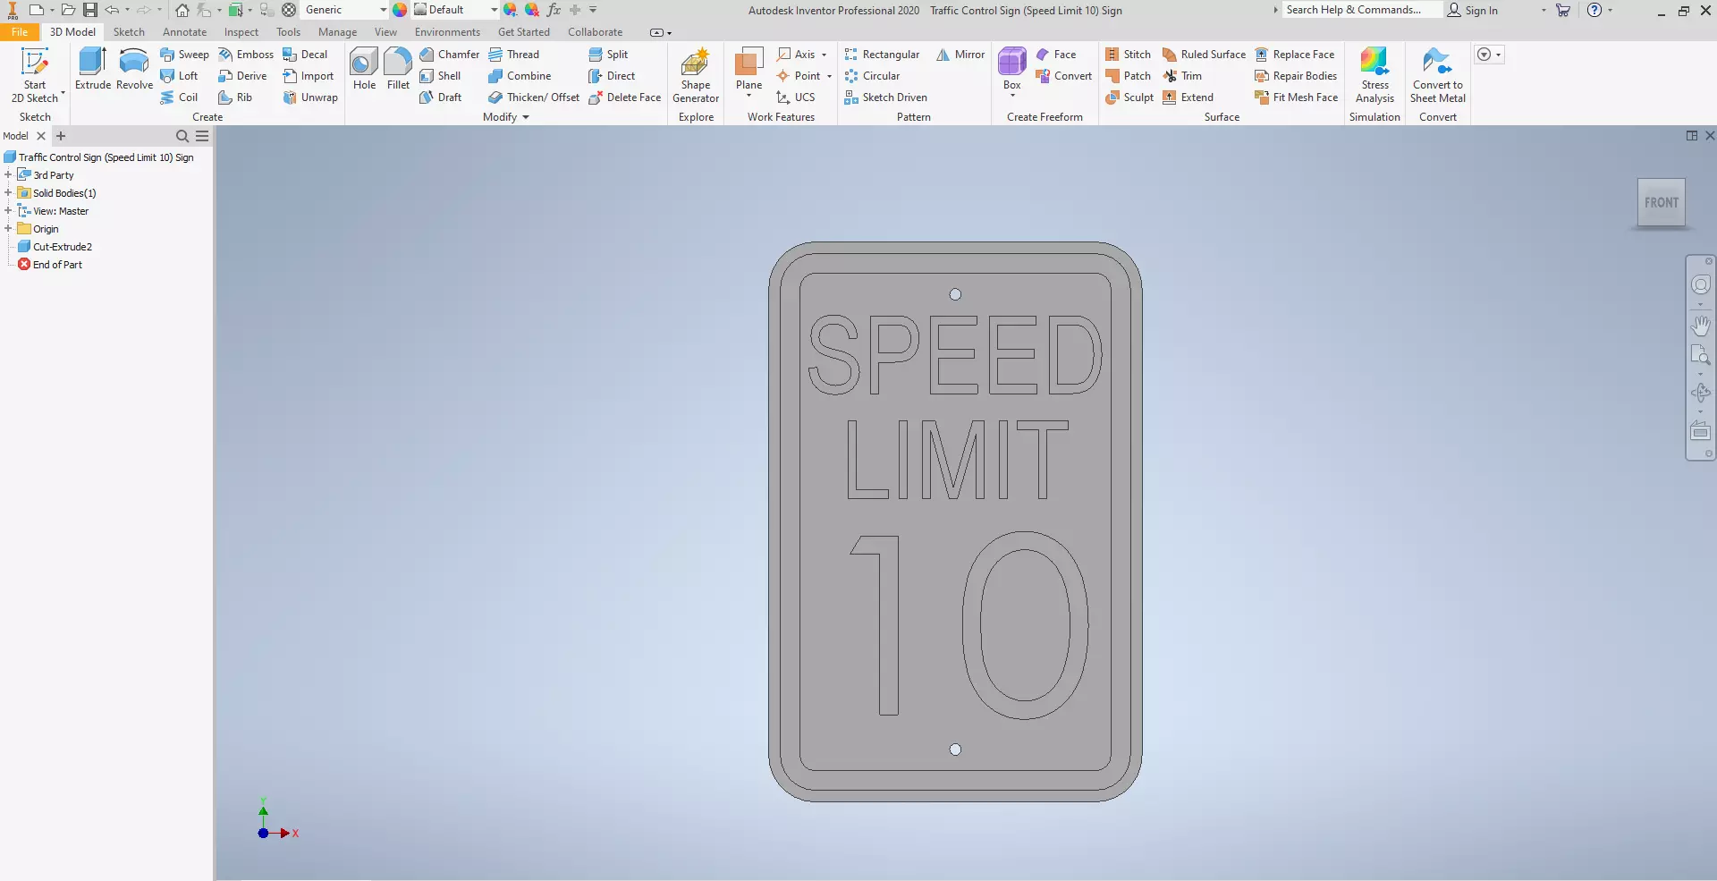Launch Stress Analysis simulation
This screenshot has width=1717, height=881.
pyautogui.click(x=1374, y=76)
